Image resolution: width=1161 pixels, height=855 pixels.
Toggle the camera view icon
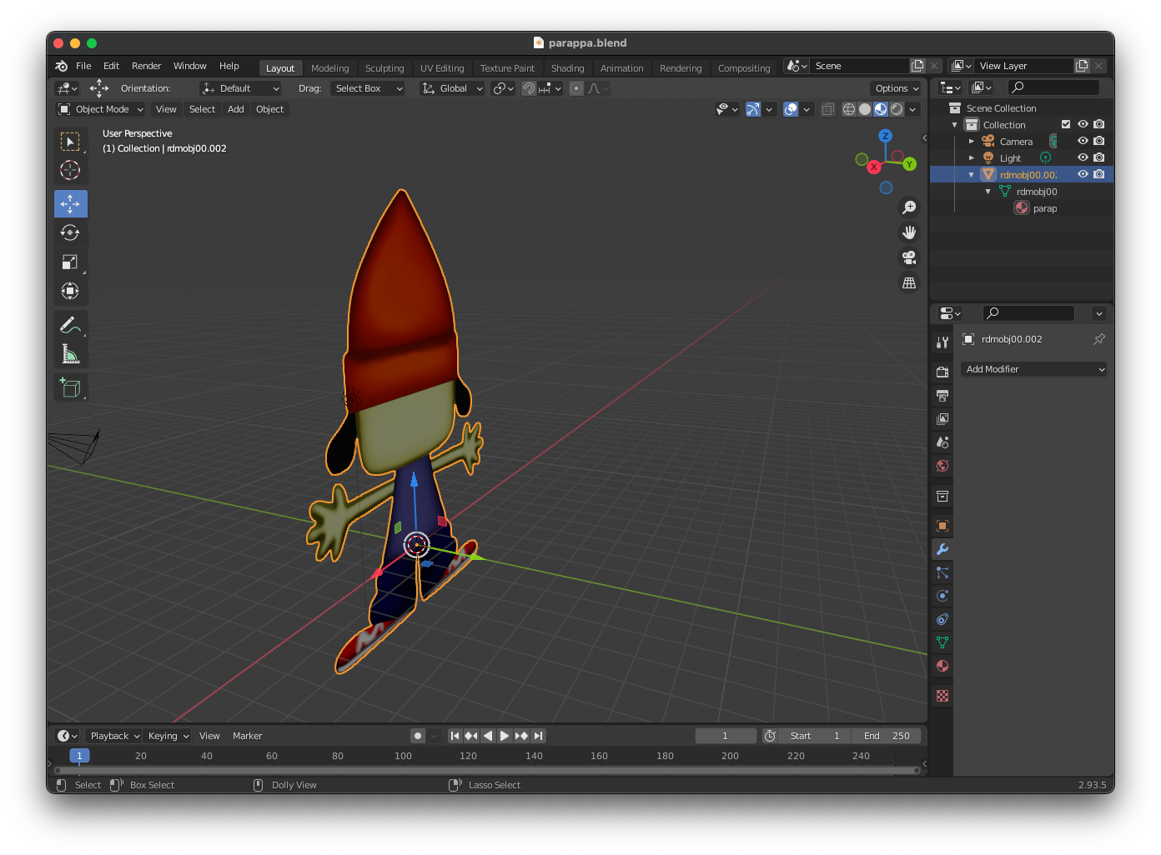pyautogui.click(x=909, y=257)
